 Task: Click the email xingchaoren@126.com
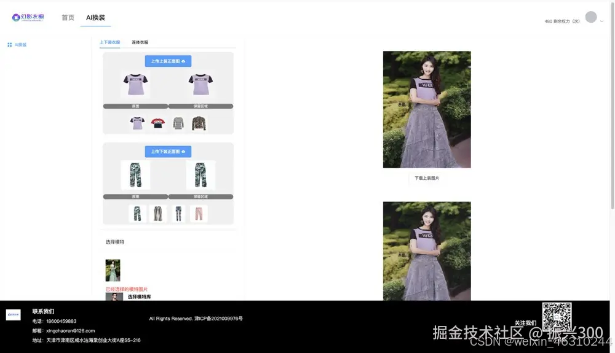[71, 331]
